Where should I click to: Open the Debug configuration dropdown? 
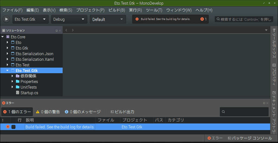tap(69, 19)
